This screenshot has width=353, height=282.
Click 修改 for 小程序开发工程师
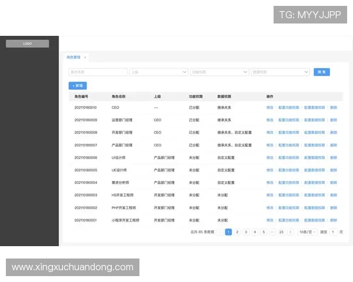point(269,220)
